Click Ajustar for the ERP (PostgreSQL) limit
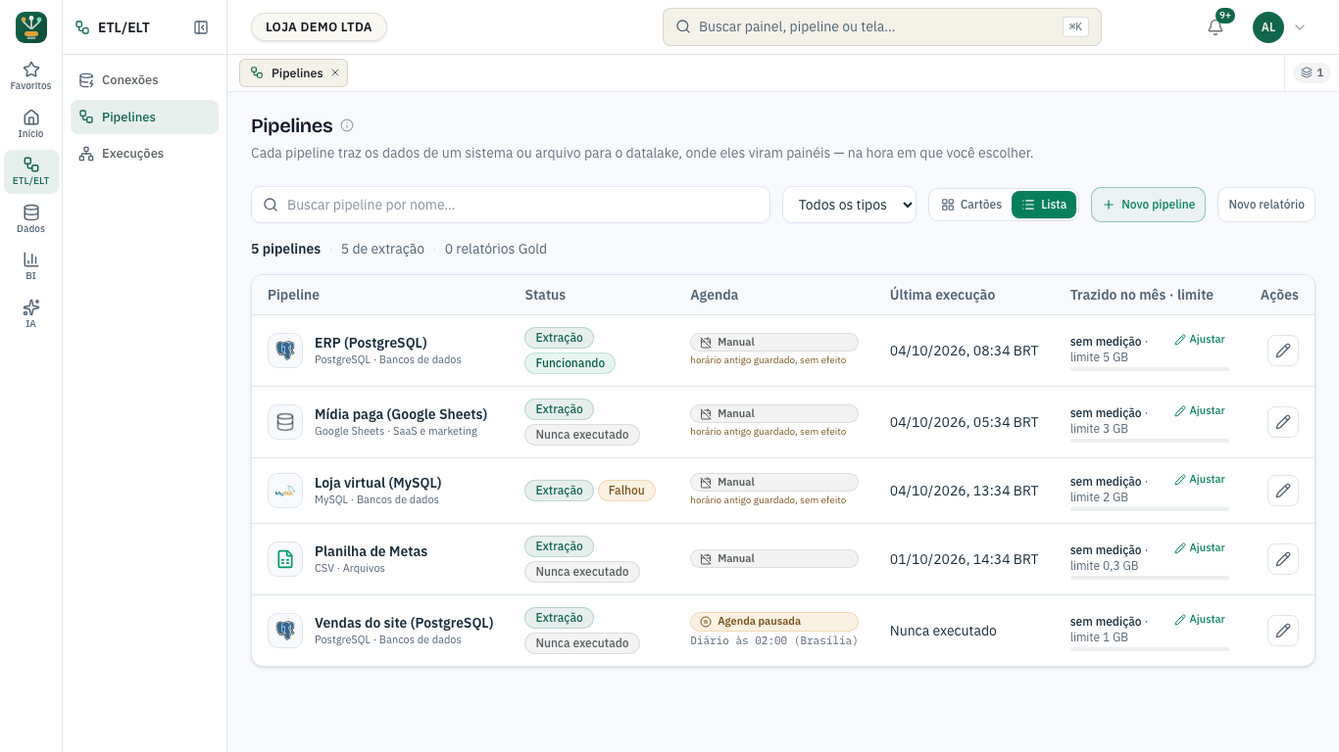Screen dimensions: 1339x752 tap(1200, 339)
